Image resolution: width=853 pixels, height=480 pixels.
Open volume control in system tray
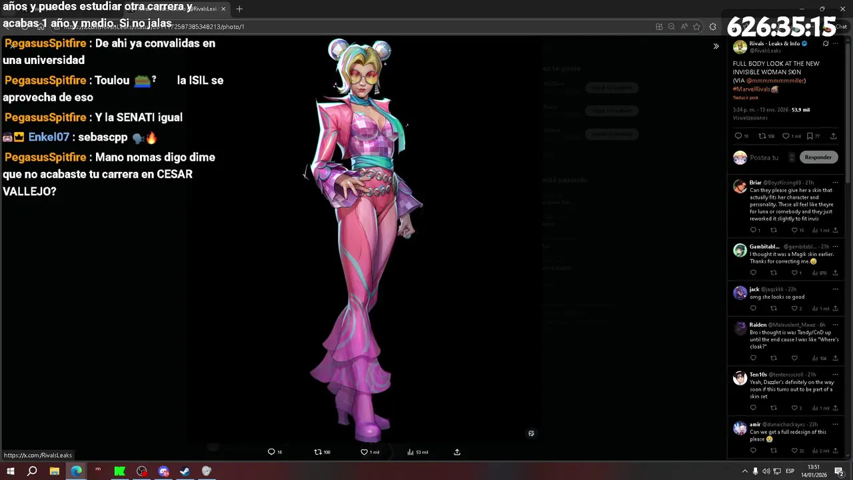(766, 471)
